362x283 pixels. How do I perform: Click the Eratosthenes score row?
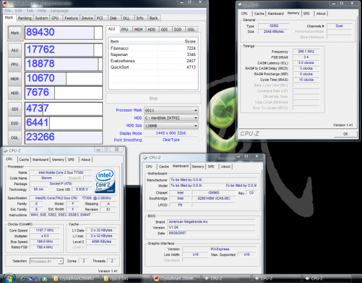pyautogui.click(x=153, y=61)
